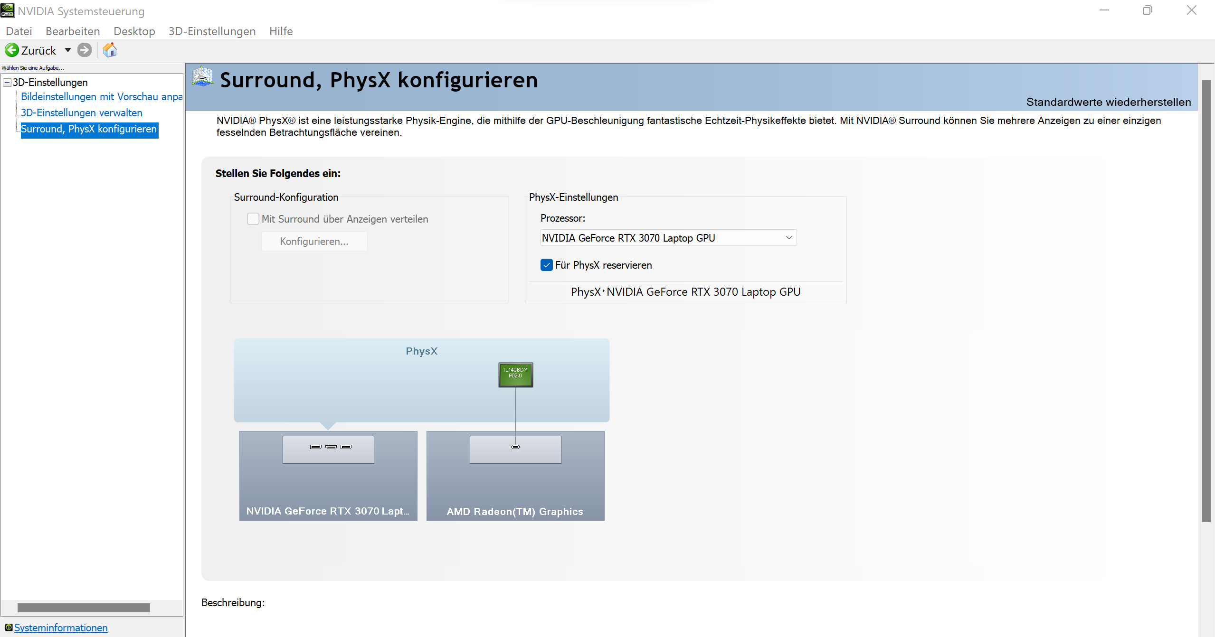Image resolution: width=1215 pixels, height=637 pixels.
Task: Click the home icon in toolbar
Action: pos(110,50)
